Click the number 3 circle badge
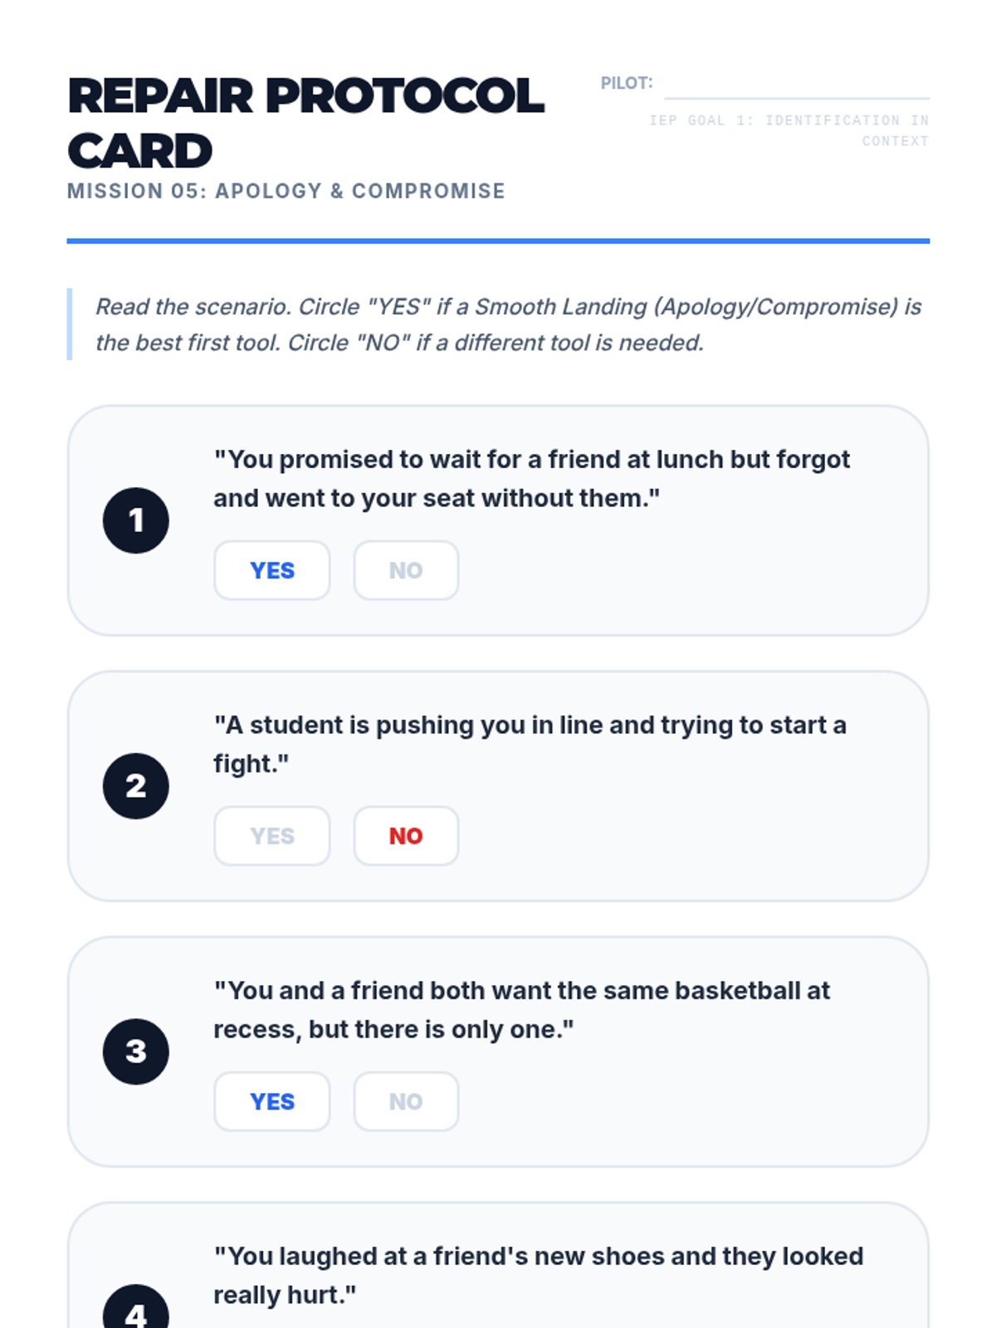996x1328 pixels. [x=136, y=1052]
